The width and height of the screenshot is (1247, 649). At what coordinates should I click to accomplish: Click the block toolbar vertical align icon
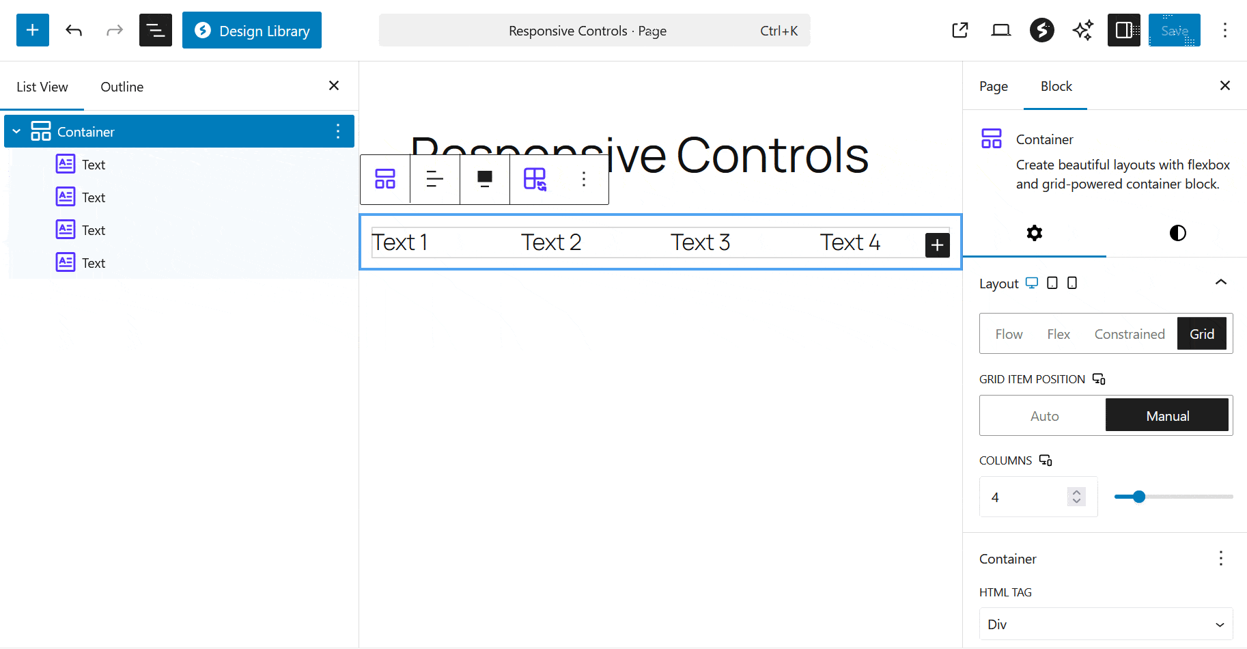(484, 179)
